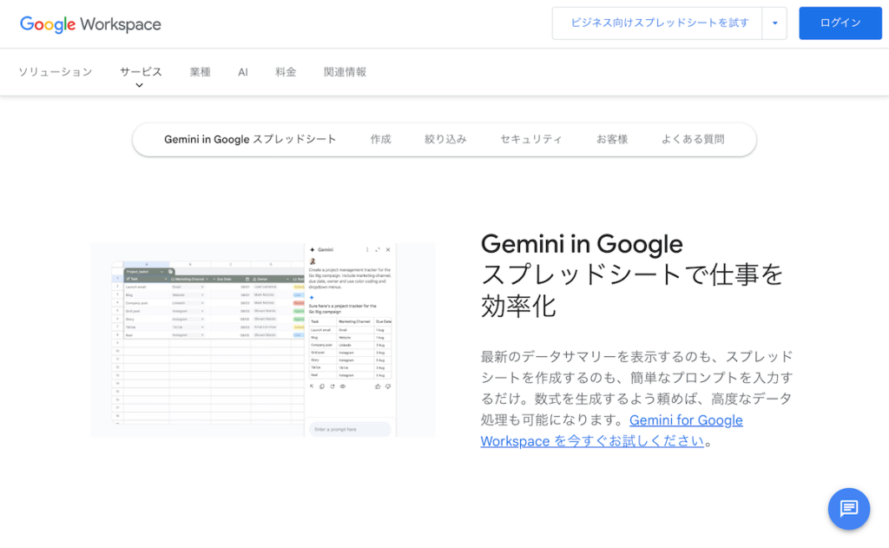Open the 業種 menu
This screenshot has height=548, width=889.
coord(201,72)
